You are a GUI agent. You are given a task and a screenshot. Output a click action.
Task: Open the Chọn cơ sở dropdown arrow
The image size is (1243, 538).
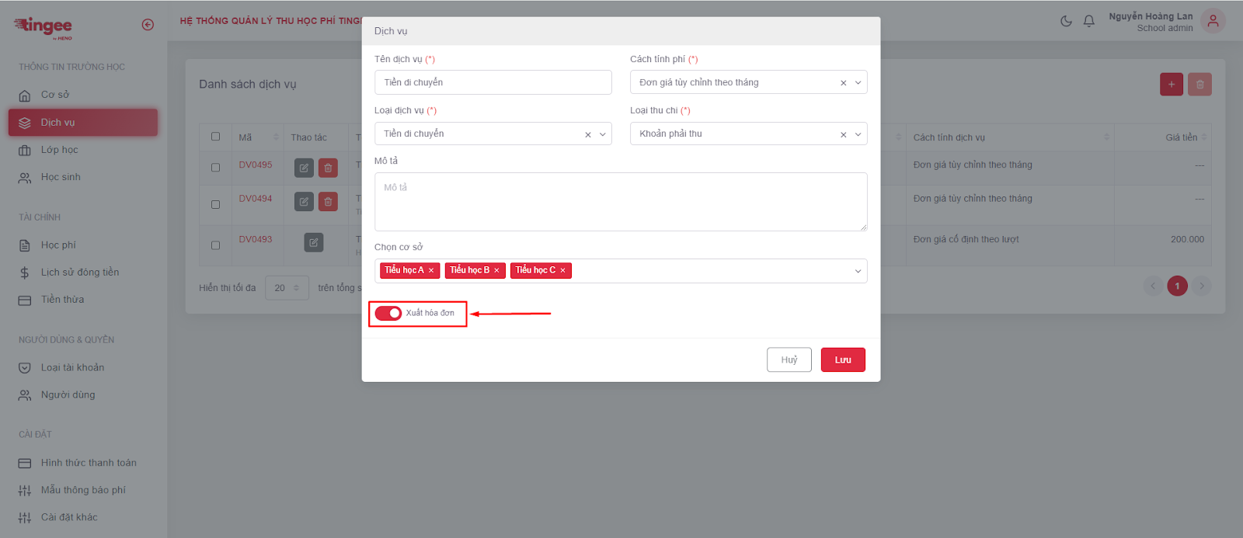click(x=858, y=271)
